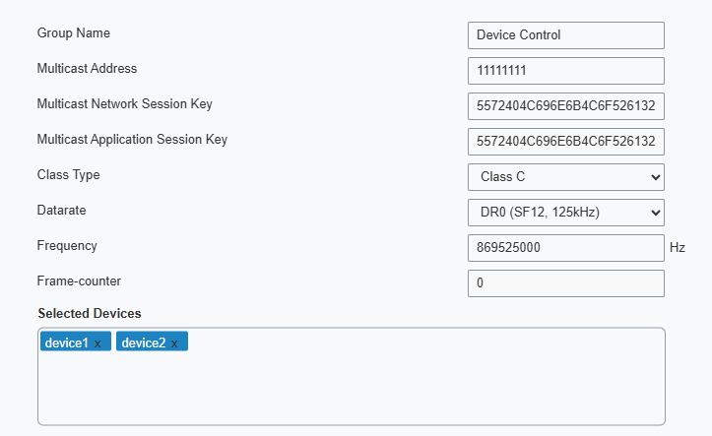Click the Multicast Address label
Screen dimensions: 712x436
87,69
